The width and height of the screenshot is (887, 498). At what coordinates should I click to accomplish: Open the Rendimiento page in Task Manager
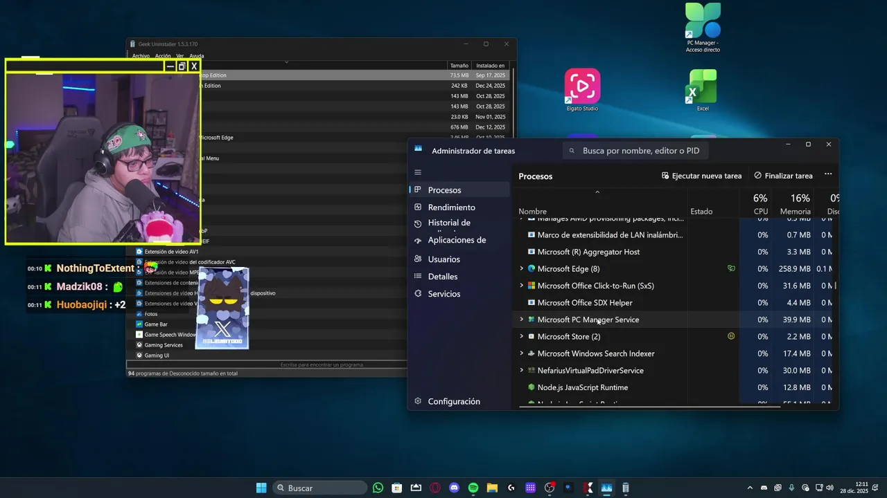tap(459, 207)
